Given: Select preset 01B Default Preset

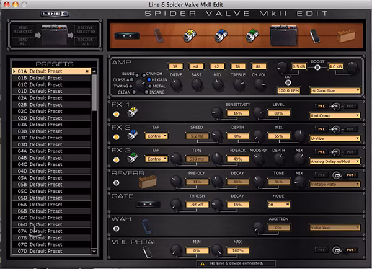Looking at the screenshot, I should tap(51, 78).
